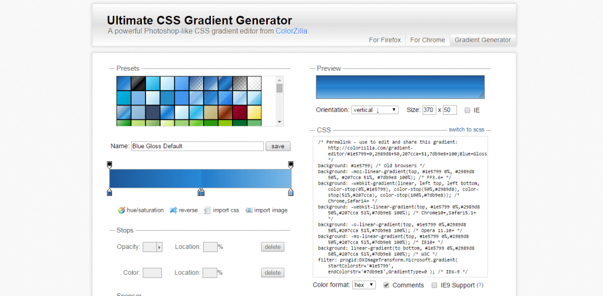Click the 'Ultimate CSS Gradient Generator' title
The image size is (603, 296).
click(200, 20)
